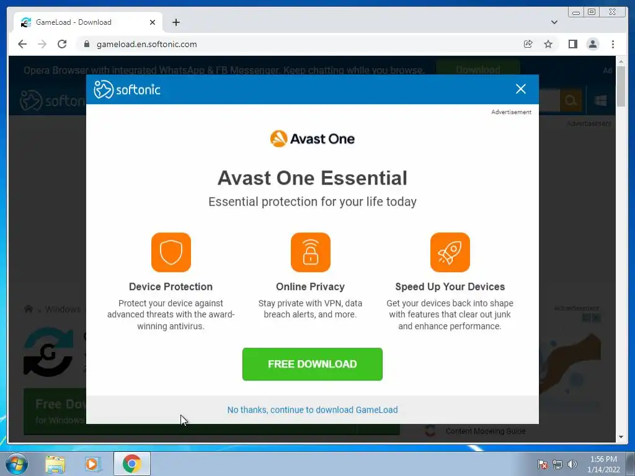The width and height of the screenshot is (635, 476).
Task: Open the Chrome profile avatar menu
Action: coord(592,44)
